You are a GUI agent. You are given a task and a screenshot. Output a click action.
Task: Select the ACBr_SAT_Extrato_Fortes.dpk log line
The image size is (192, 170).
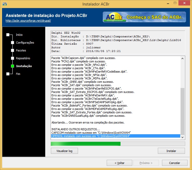pyautogui.click(x=116, y=112)
